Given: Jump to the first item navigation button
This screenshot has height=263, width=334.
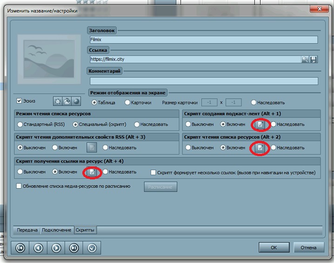Looking at the screenshot, I should [20, 248].
